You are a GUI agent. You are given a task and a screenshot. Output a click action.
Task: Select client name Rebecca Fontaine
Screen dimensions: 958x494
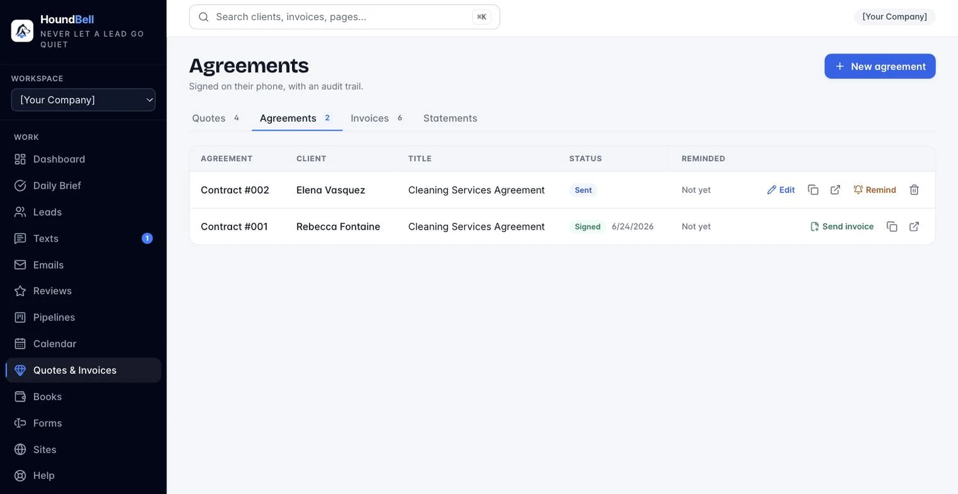point(338,227)
